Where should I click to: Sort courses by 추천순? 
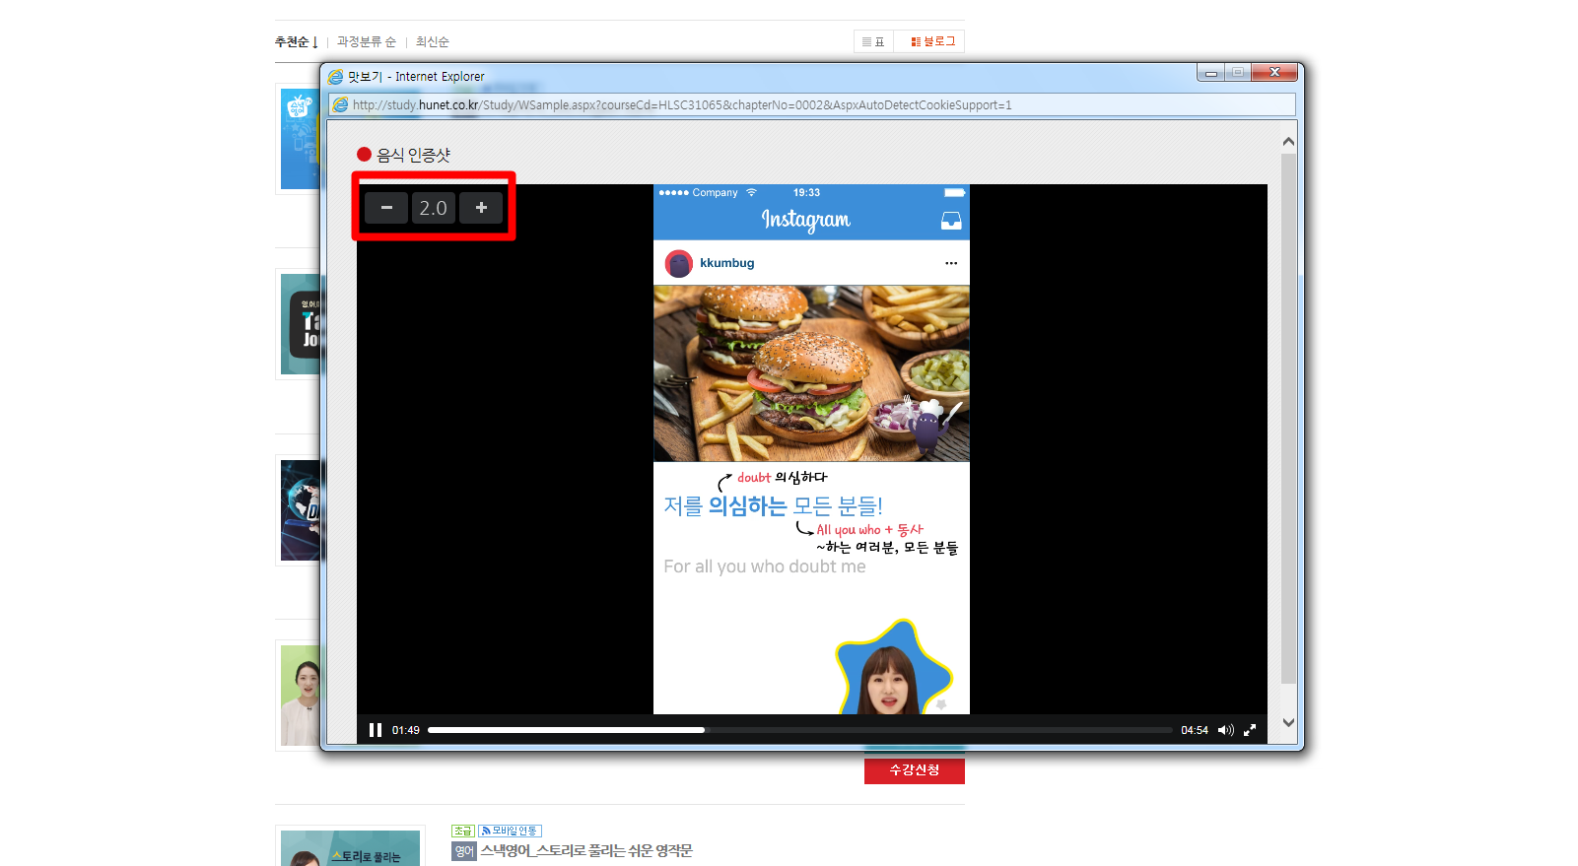[x=296, y=41]
